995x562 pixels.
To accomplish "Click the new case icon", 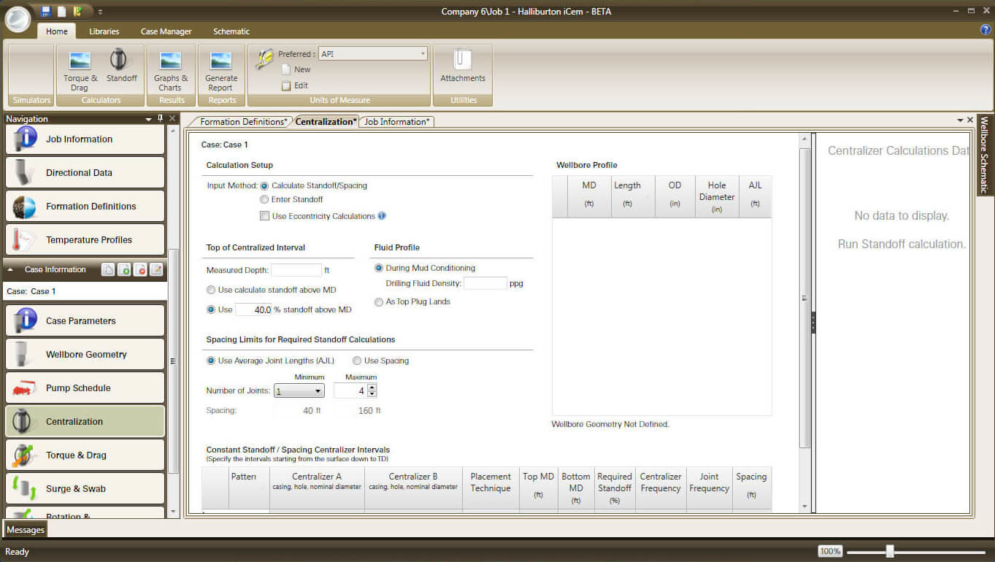I will point(107,269).
